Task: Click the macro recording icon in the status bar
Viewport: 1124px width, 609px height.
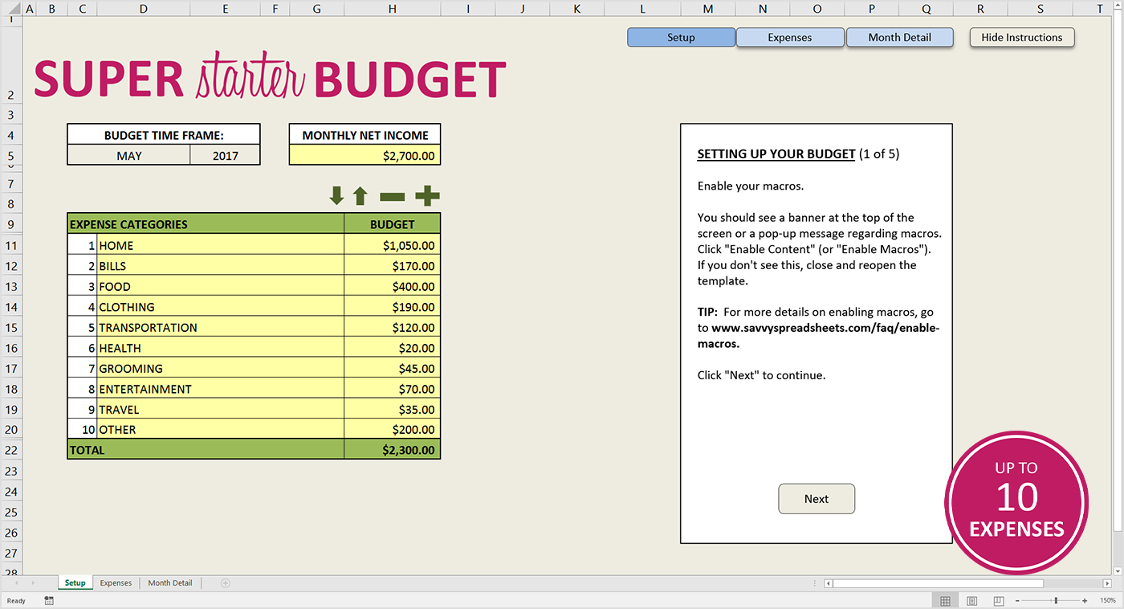Action: coord(48,600)
